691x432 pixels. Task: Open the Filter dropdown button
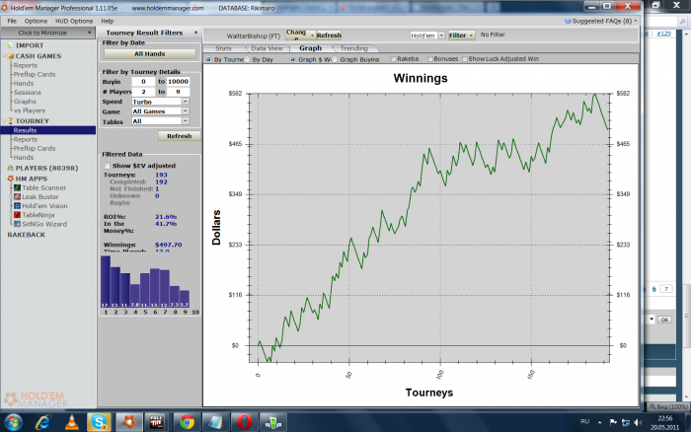coord(461,36)
